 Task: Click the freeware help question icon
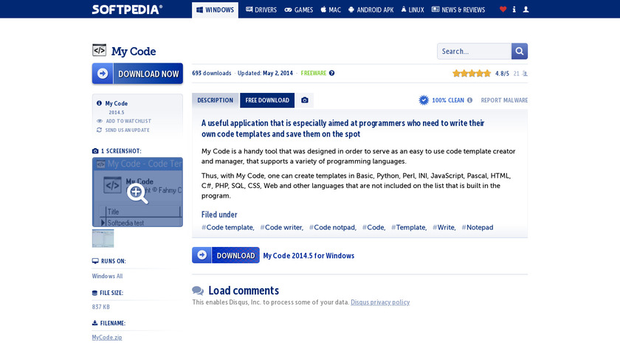331,73
